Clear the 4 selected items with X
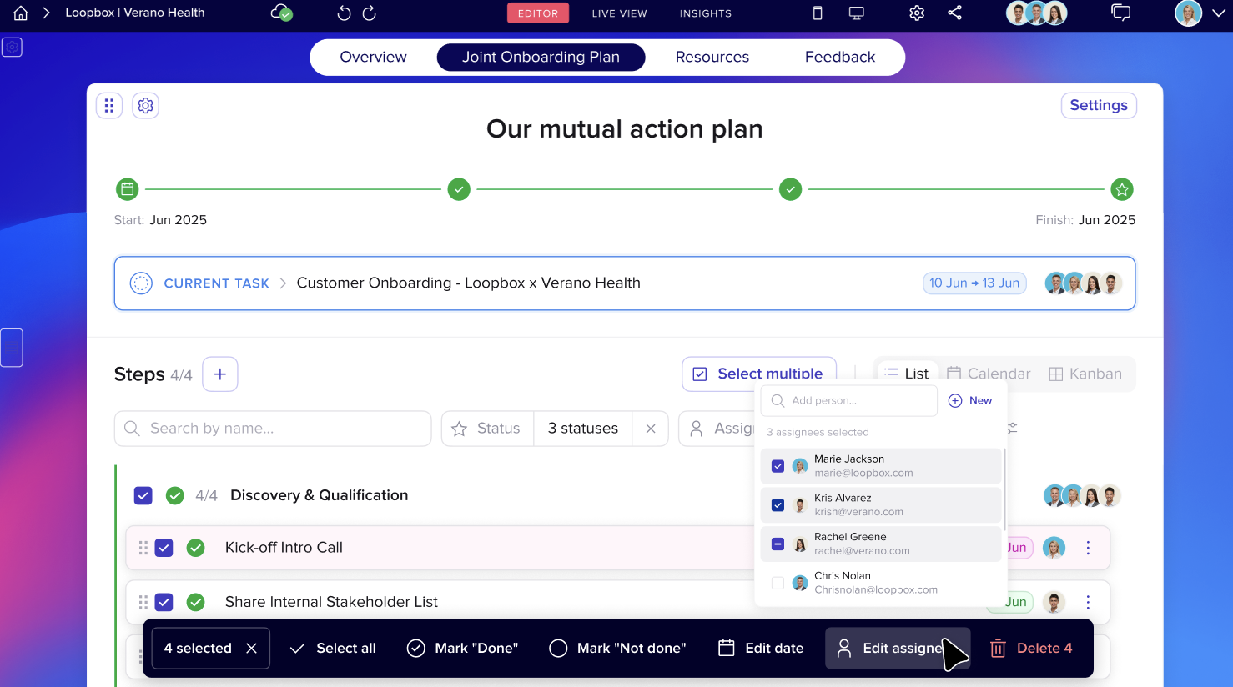The height and width of the screenshot is (687, 1233). [x=252, y=648]
